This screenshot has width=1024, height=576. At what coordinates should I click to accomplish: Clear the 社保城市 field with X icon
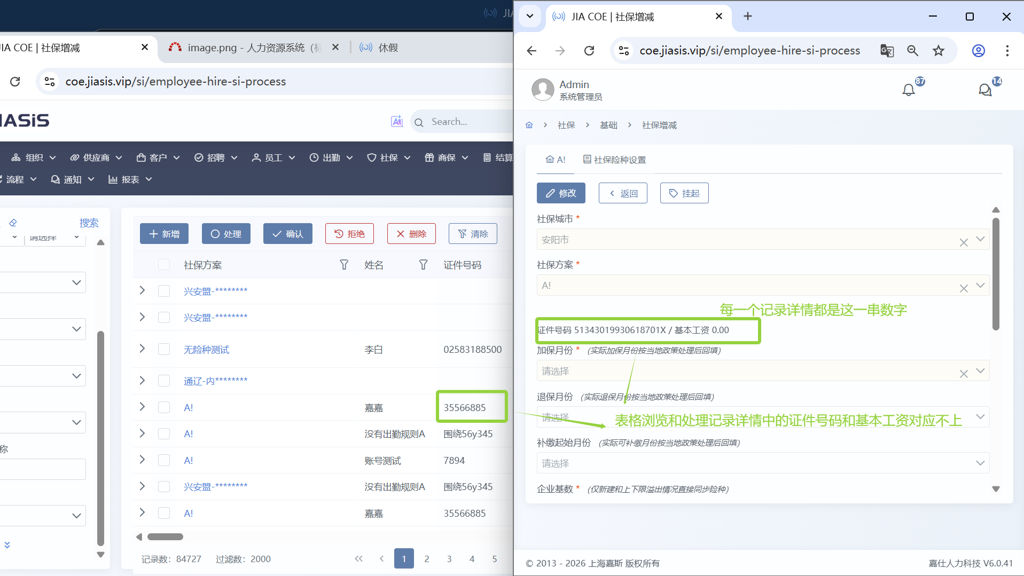click(963, 242)
